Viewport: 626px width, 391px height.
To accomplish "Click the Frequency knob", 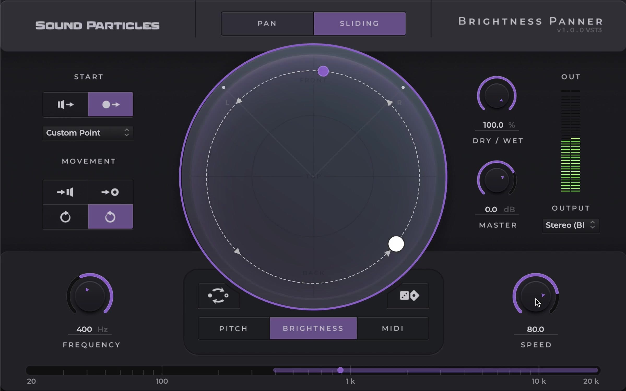I will click(x=90, y=296).
